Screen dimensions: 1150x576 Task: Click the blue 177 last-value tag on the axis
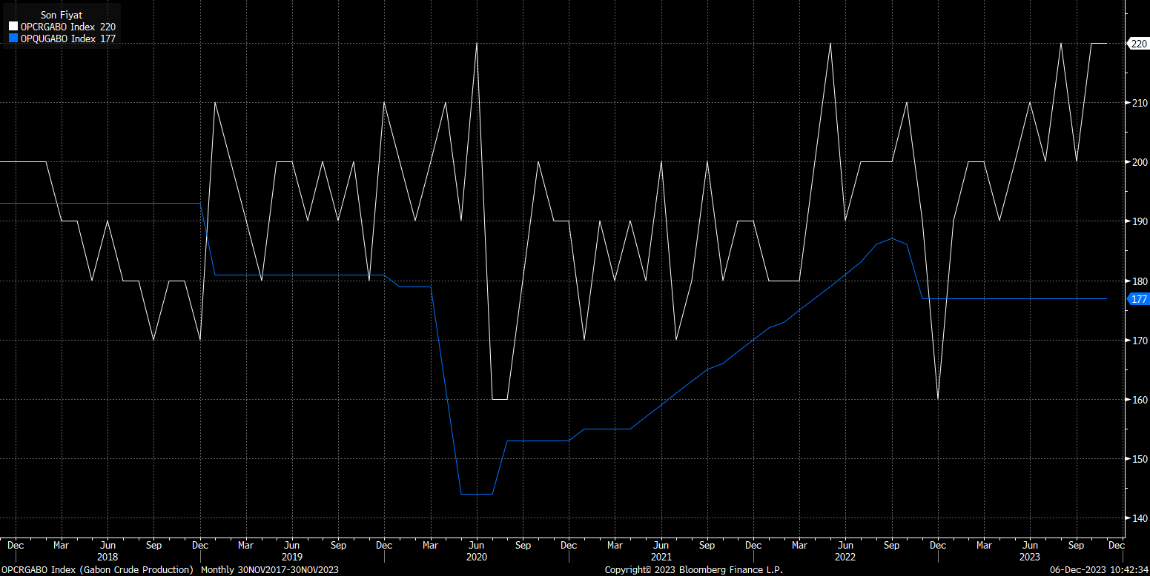1137,299
